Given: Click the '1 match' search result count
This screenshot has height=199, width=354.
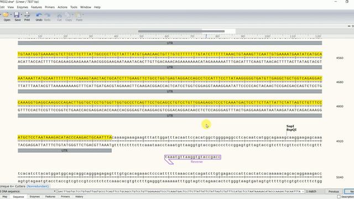Looking at the screenshot, I should pyautogui.click(x=311, y=191).
